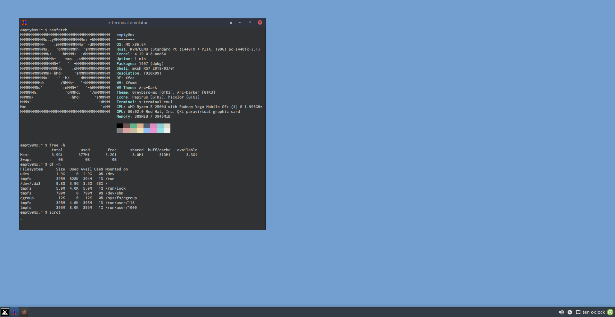Click the 'Filesystem' header in df output
This screenshot has width=615, height=317.
[x=31, y=169]
